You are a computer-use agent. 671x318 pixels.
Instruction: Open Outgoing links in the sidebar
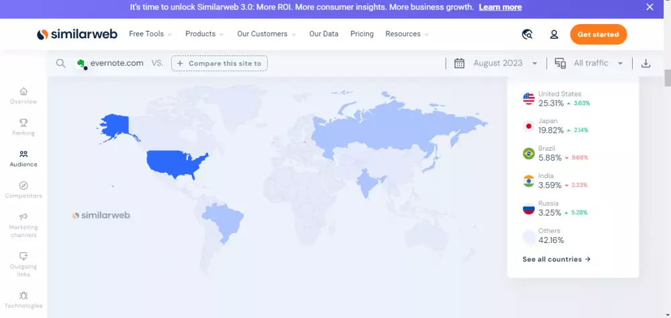[23, 264]
